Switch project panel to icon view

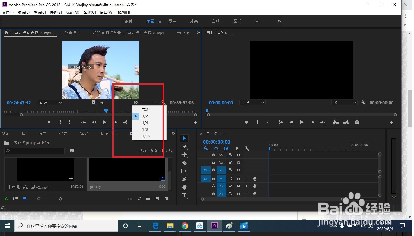[x=25, y=199]
